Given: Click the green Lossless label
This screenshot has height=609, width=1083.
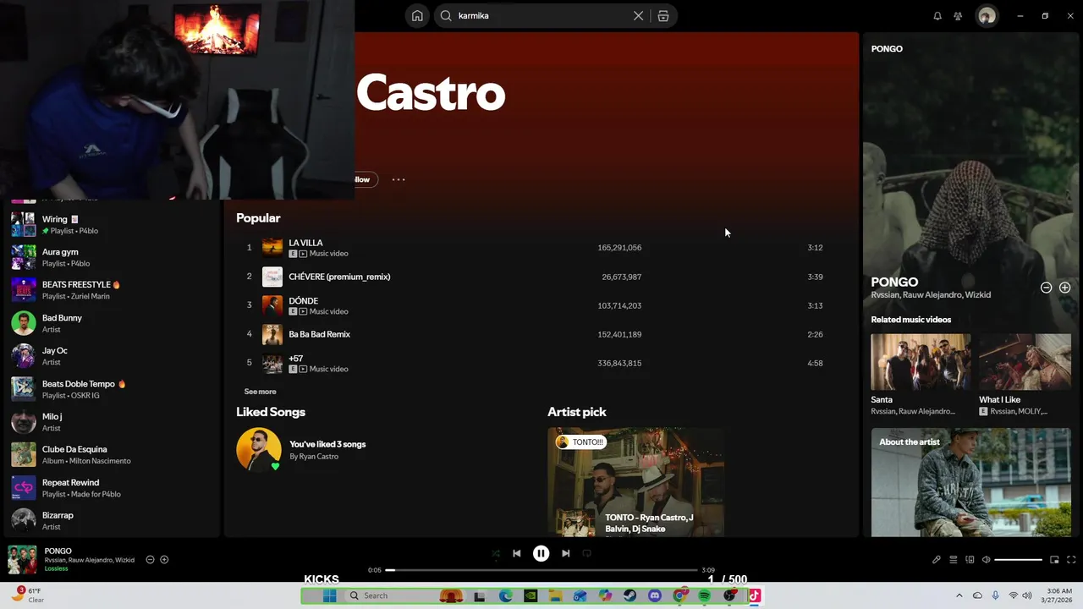Looking at the screenshot, I should [x=56, y=568].
